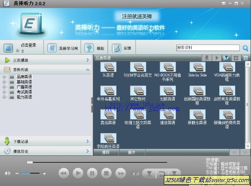The width and height of the screenshot is (251, 186).
Task: Expand the 下载记录 panel
Action: (46, 141)
